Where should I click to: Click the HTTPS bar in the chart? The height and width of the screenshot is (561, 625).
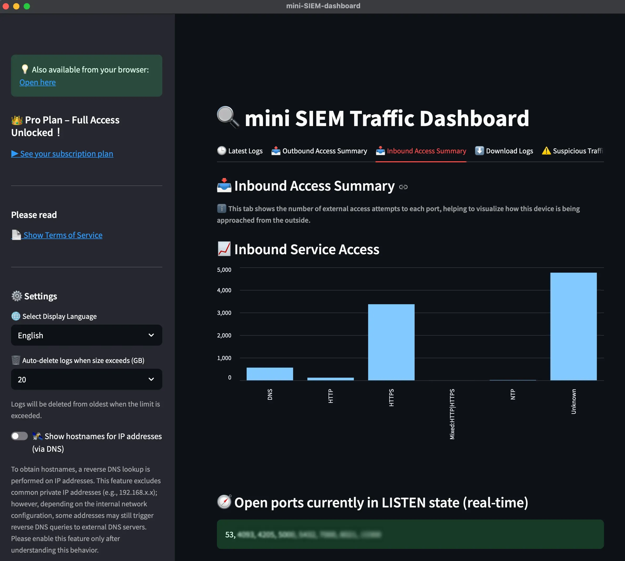391,342
